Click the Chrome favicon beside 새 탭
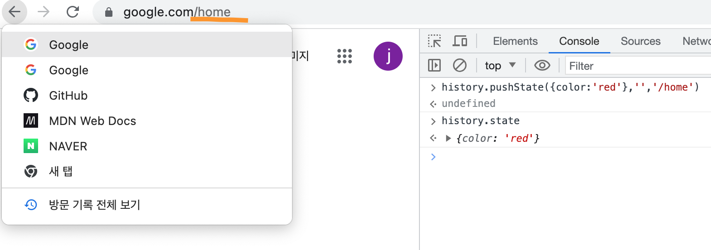Screen dimensions: 711x250 click(x=31, y=172)
